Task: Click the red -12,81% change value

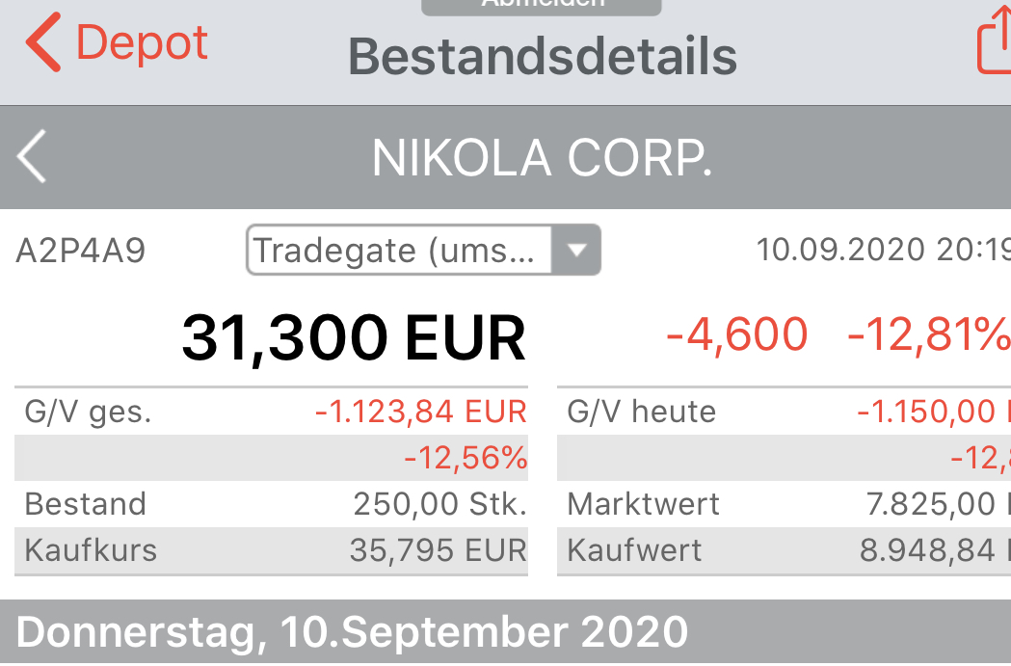Action: coord(928,337)
